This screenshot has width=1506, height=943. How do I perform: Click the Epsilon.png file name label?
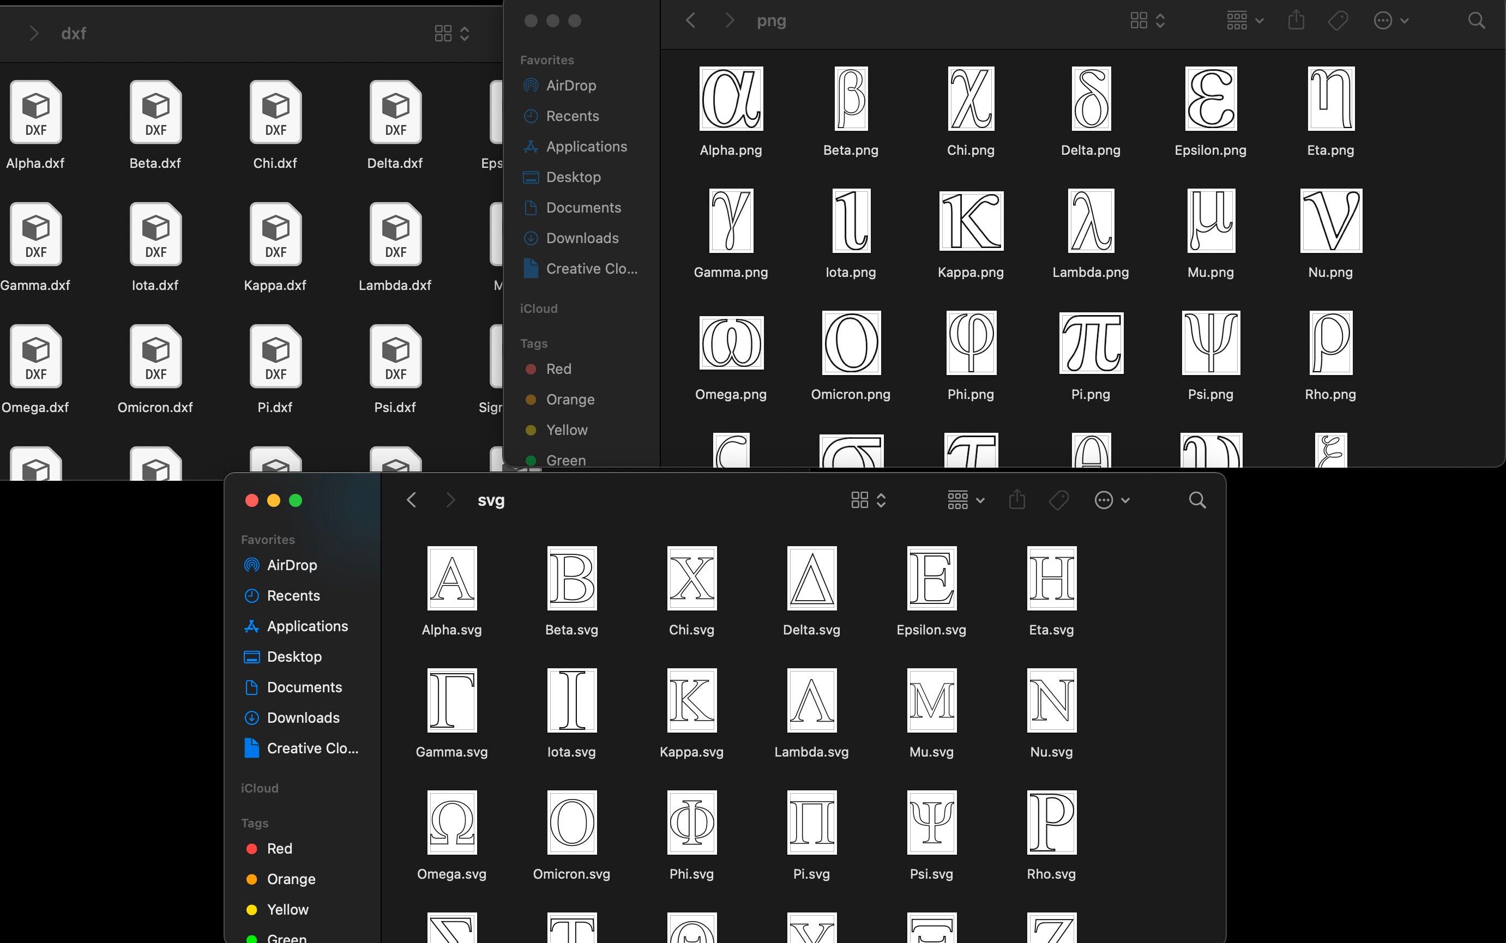(1210, 150)
